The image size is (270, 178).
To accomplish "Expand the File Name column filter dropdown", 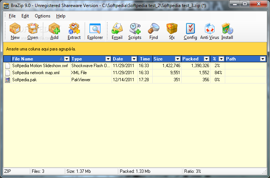I will click(67, 59).
